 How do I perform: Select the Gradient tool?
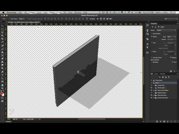coord(2,62)
